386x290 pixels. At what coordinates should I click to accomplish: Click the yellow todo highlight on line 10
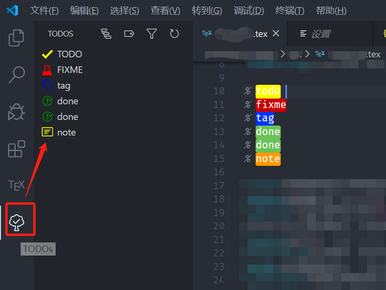267,91
